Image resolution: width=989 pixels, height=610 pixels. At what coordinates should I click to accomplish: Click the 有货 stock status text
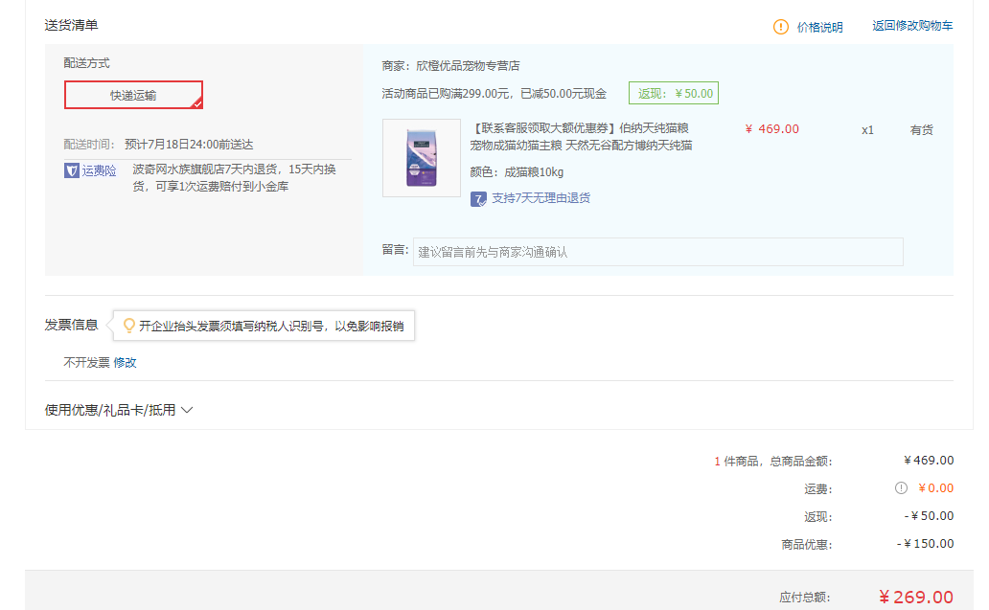(922, 130)
